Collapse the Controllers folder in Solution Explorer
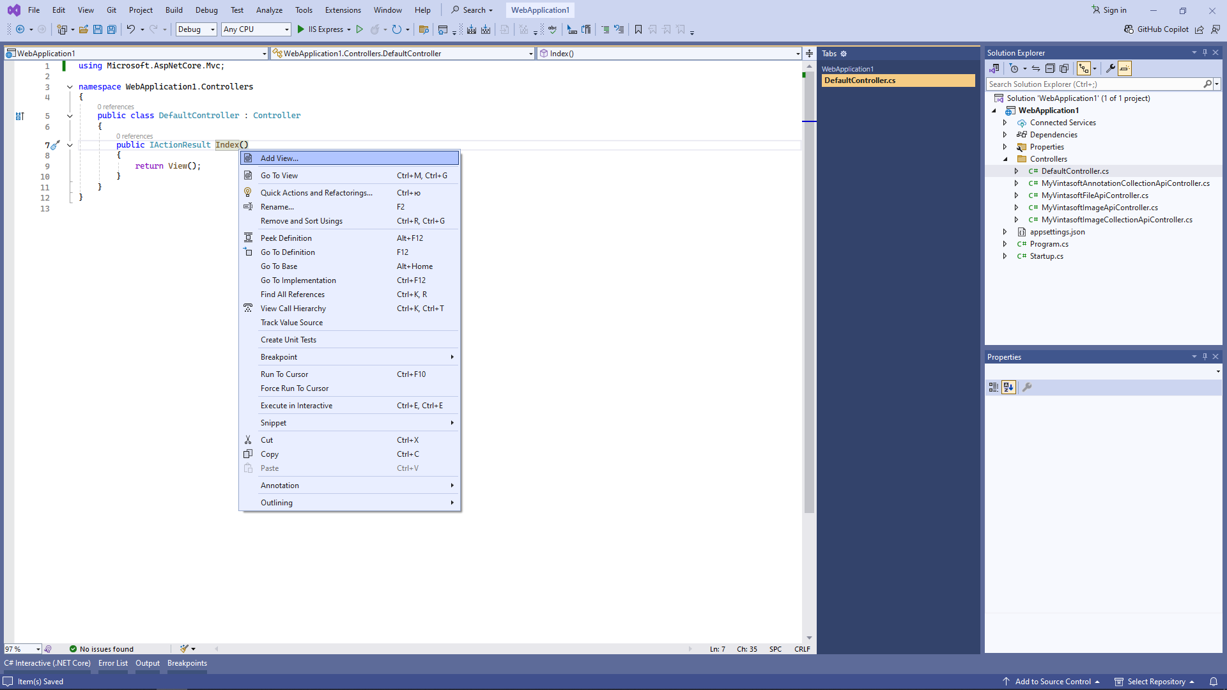The image size is (1227, 690). (1005, 159)
